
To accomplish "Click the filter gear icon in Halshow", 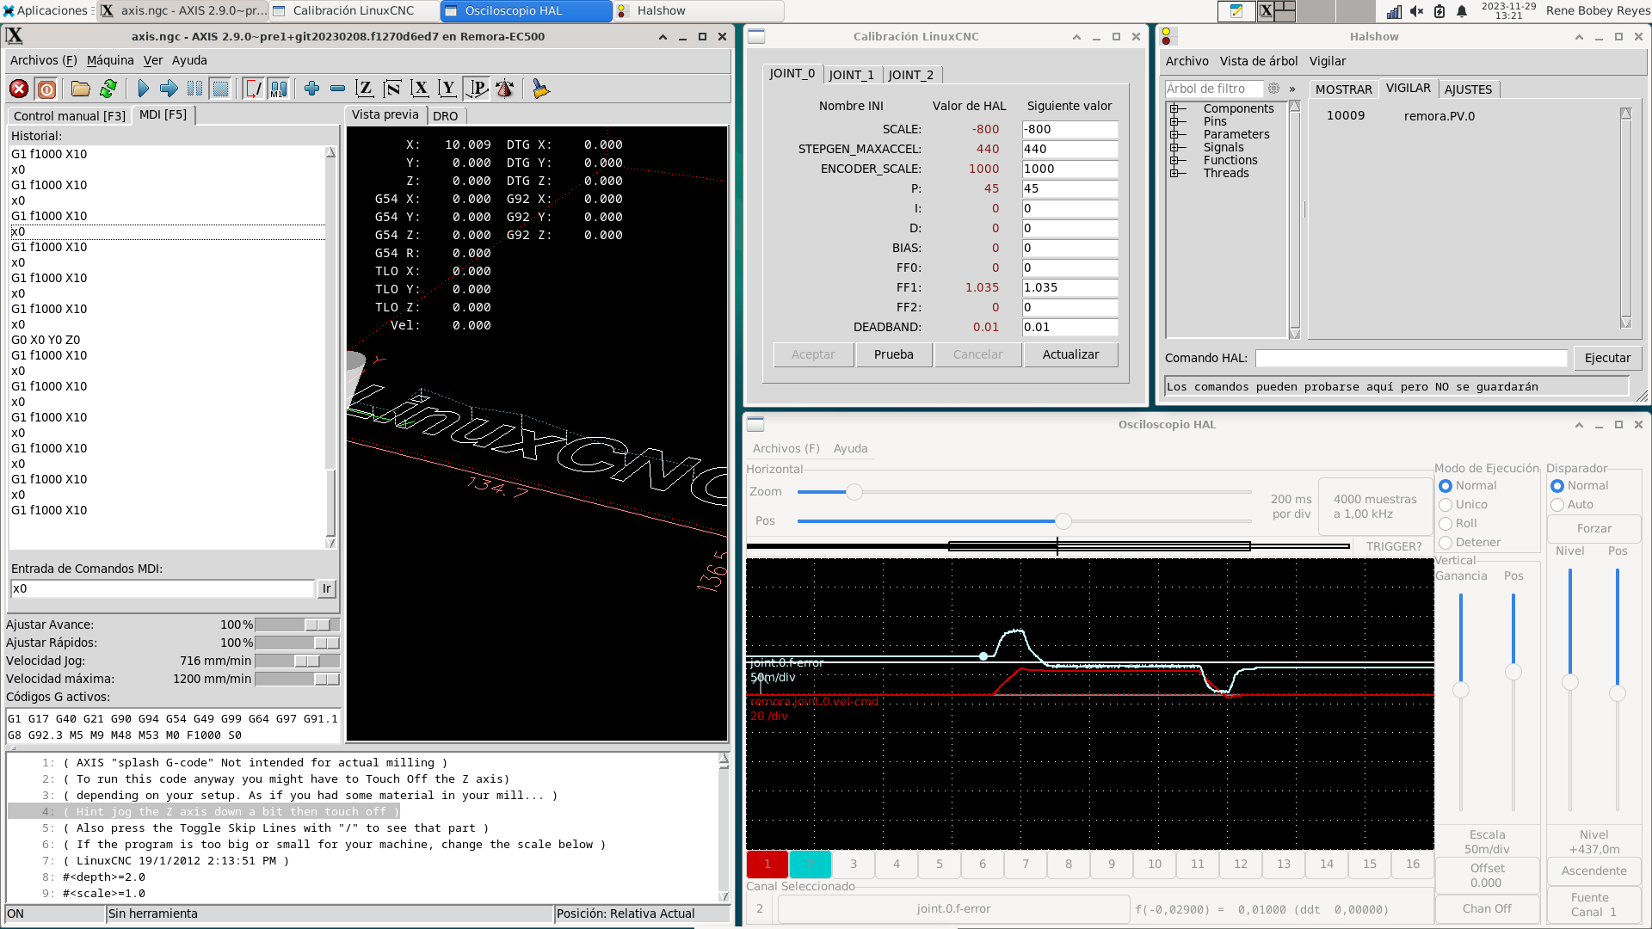I will click(1273, 89).
